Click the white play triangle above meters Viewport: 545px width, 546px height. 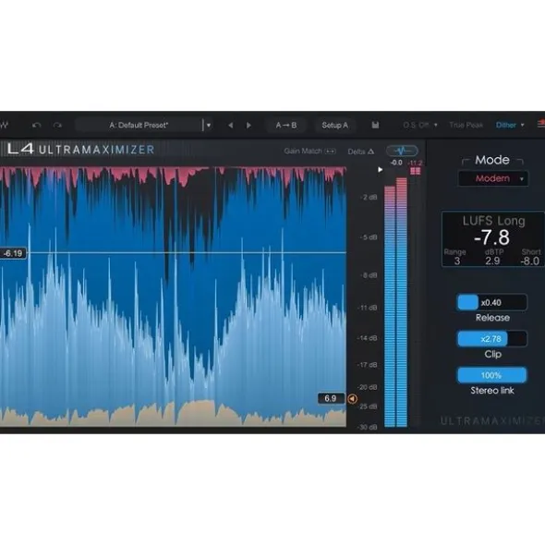[381, 170]
